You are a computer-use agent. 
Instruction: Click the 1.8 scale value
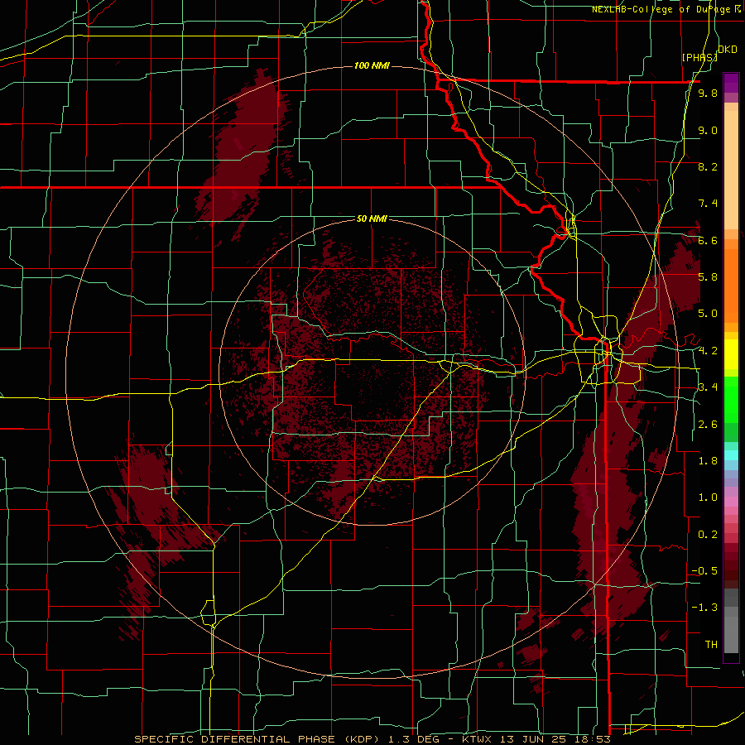(708, 461)
